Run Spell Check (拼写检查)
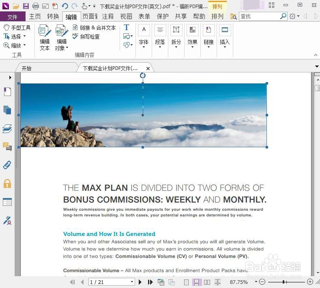320x288 pixels. click(86, 37)
